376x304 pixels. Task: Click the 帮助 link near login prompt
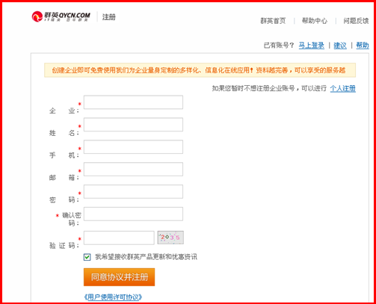pyautogui.click(x=363, y=46)
